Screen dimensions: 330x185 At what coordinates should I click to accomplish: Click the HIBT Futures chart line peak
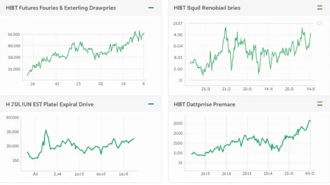pos(140,31)
